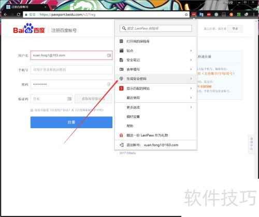259x217 pixels.
Task: Click the 帮助中心 side tab
Action: point(251,144)
